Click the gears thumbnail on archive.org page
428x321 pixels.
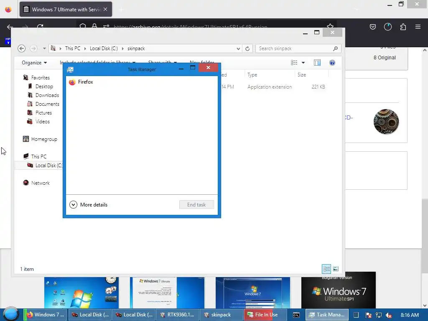pos(386,122)
